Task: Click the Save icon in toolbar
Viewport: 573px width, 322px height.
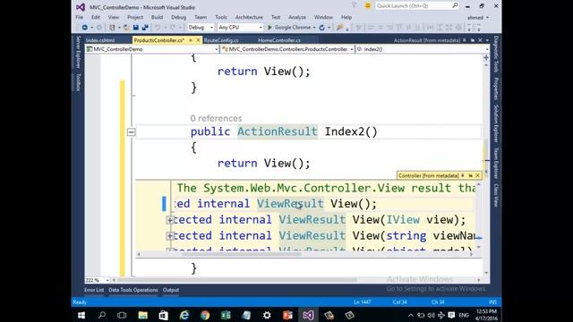Action: click(x=136, y=28)
